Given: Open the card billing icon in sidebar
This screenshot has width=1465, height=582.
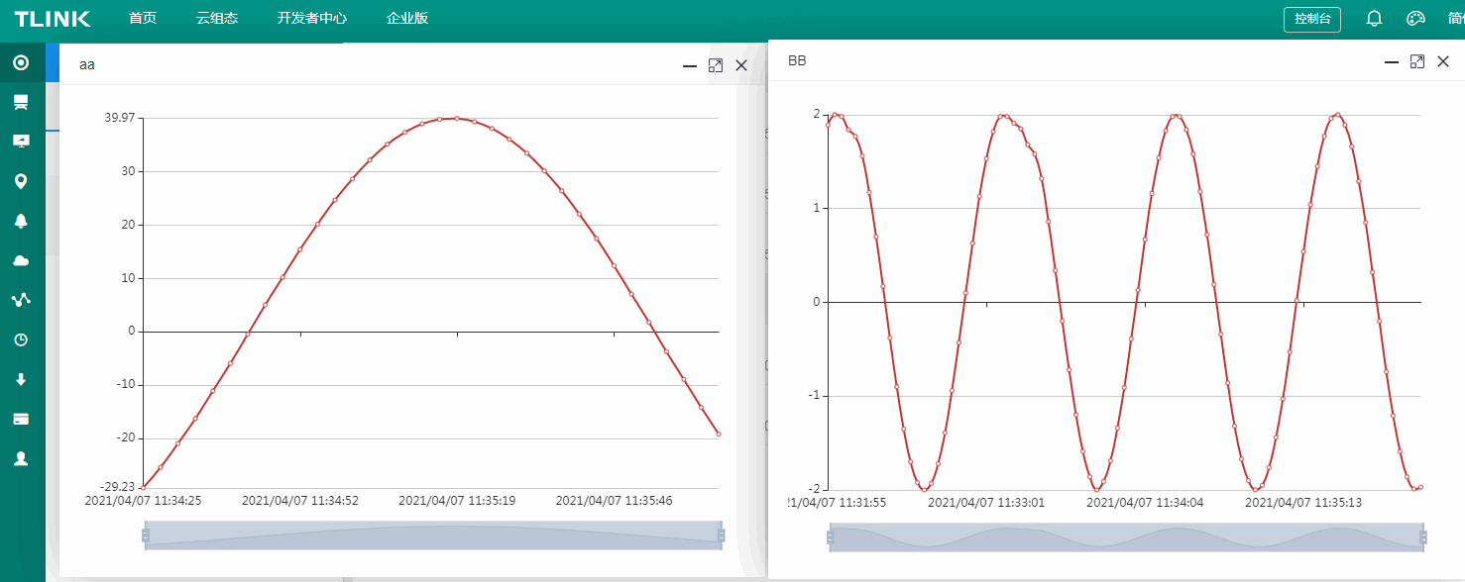Looking at the screenshot, I should pos(21,419).
